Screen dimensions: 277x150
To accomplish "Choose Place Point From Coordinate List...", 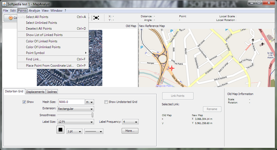I will pos(53,66).
